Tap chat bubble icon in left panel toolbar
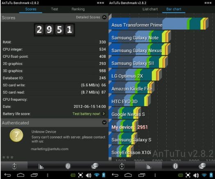This screenshot has width=215, height=179. click(95, 166)
